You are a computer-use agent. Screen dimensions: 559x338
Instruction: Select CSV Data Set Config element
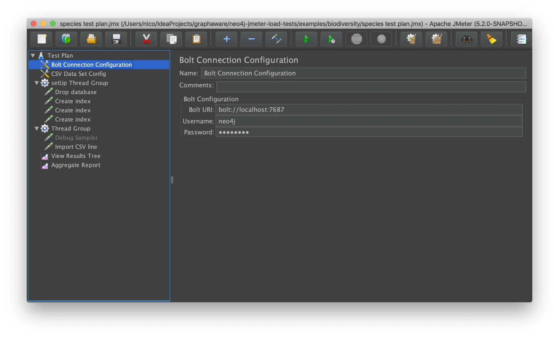click(x=78, y=74)
